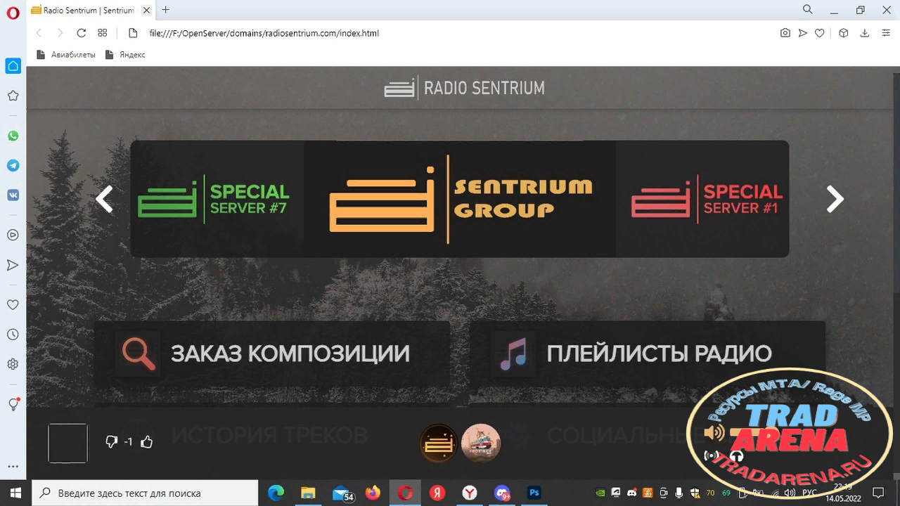Open the sidebar player icon

point(13,235)
